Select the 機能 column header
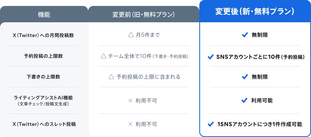The height and width of the screenshot is (137, 311). pos(44,15)
